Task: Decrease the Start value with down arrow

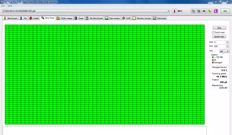Action: tap(227, 43)
